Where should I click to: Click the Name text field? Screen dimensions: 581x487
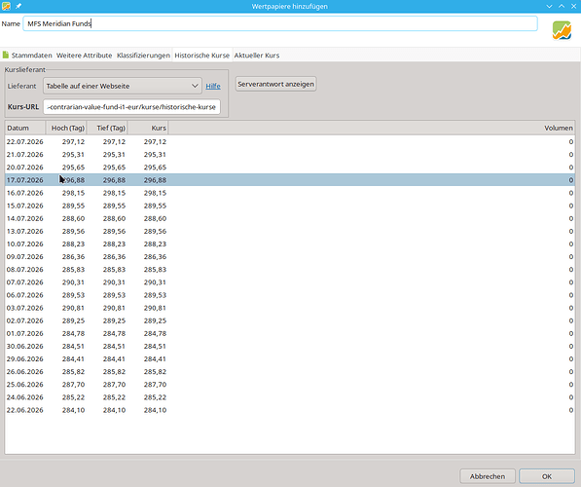coord(280,23)
